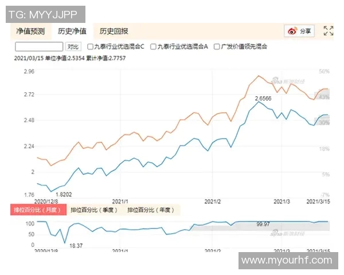Image resolution: width=344 pixels, height=275 pixels.
Task: Click the 1.76 y-axis label
Action: 29,195
